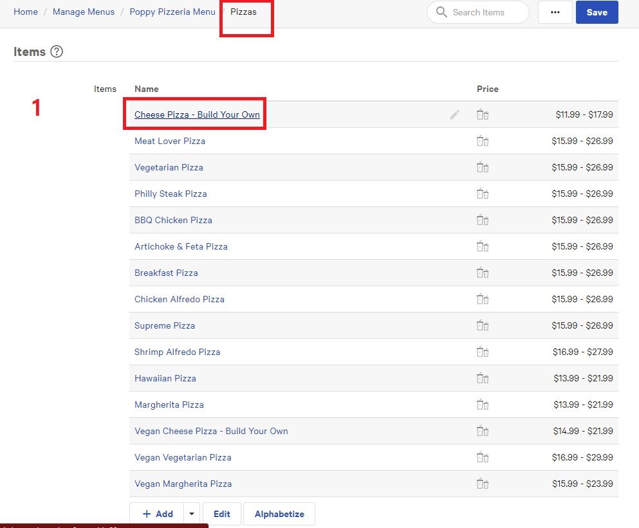Open the three-dots more options menu
The image size is (639, 528).
(x=555, y=12)
